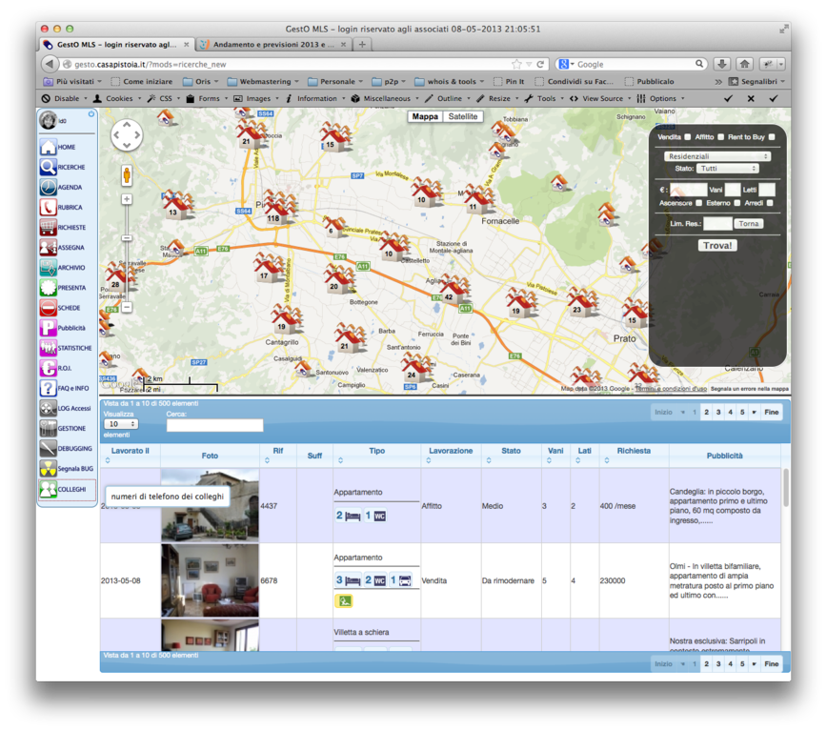The width and height of the screenshot is (827, 731).
Task: Click Fine in top pagination
Action: click(771, 412)
